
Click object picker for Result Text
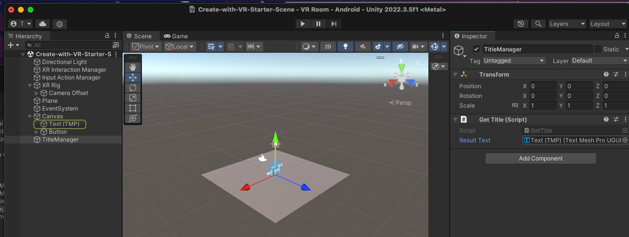pos(625,140)
